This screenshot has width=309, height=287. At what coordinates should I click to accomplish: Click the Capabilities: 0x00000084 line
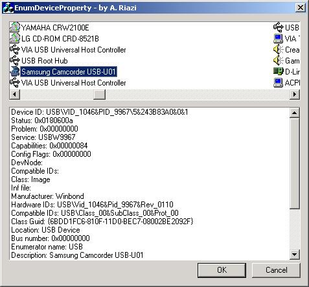(x=49, y=146)
